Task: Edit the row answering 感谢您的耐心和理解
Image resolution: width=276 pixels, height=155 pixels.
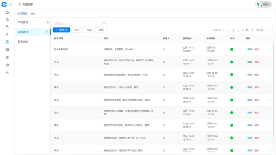Action: (249, 113)
